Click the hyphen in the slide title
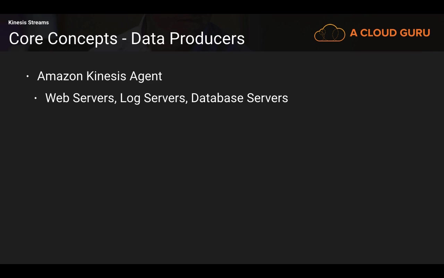This screenshot has width=444, height=278. [x=124, y=39]
